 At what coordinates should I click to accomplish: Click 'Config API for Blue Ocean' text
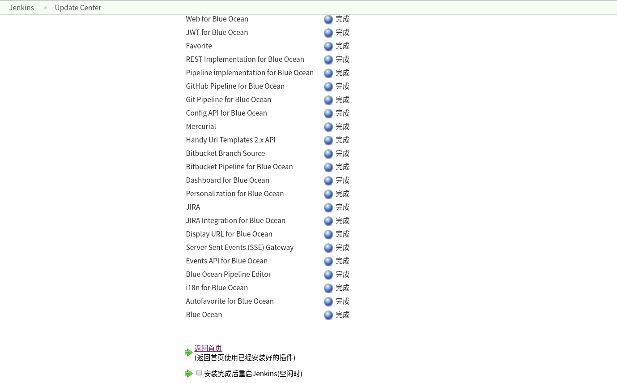coord(226,113)
